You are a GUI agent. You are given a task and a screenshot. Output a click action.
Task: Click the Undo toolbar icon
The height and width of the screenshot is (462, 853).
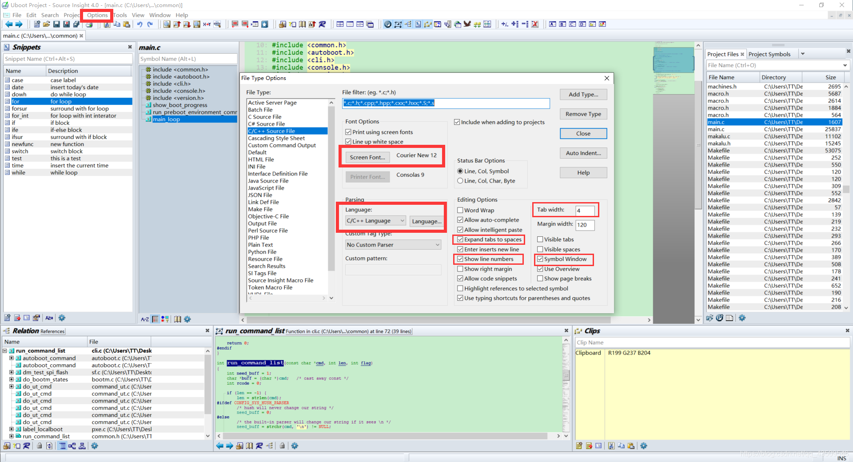[x=140, y=24]
